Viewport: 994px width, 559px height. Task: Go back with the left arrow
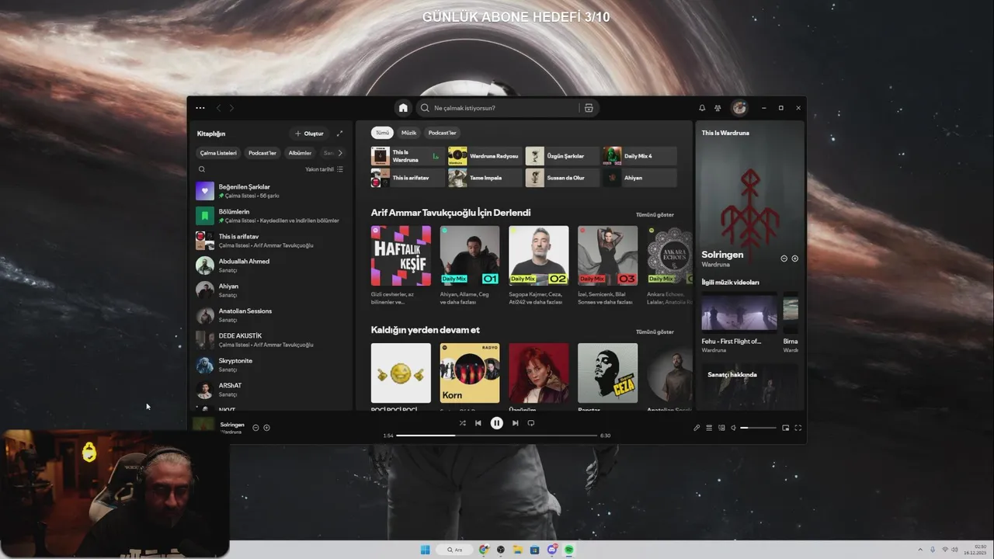[218, 108]
